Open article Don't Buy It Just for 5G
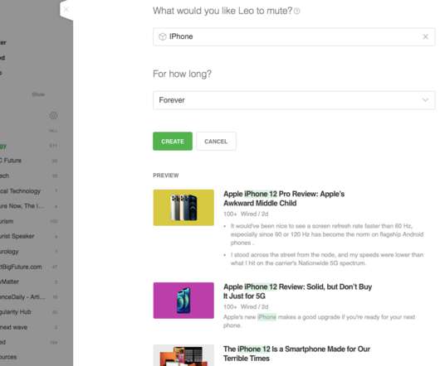 tap(298, 291)
